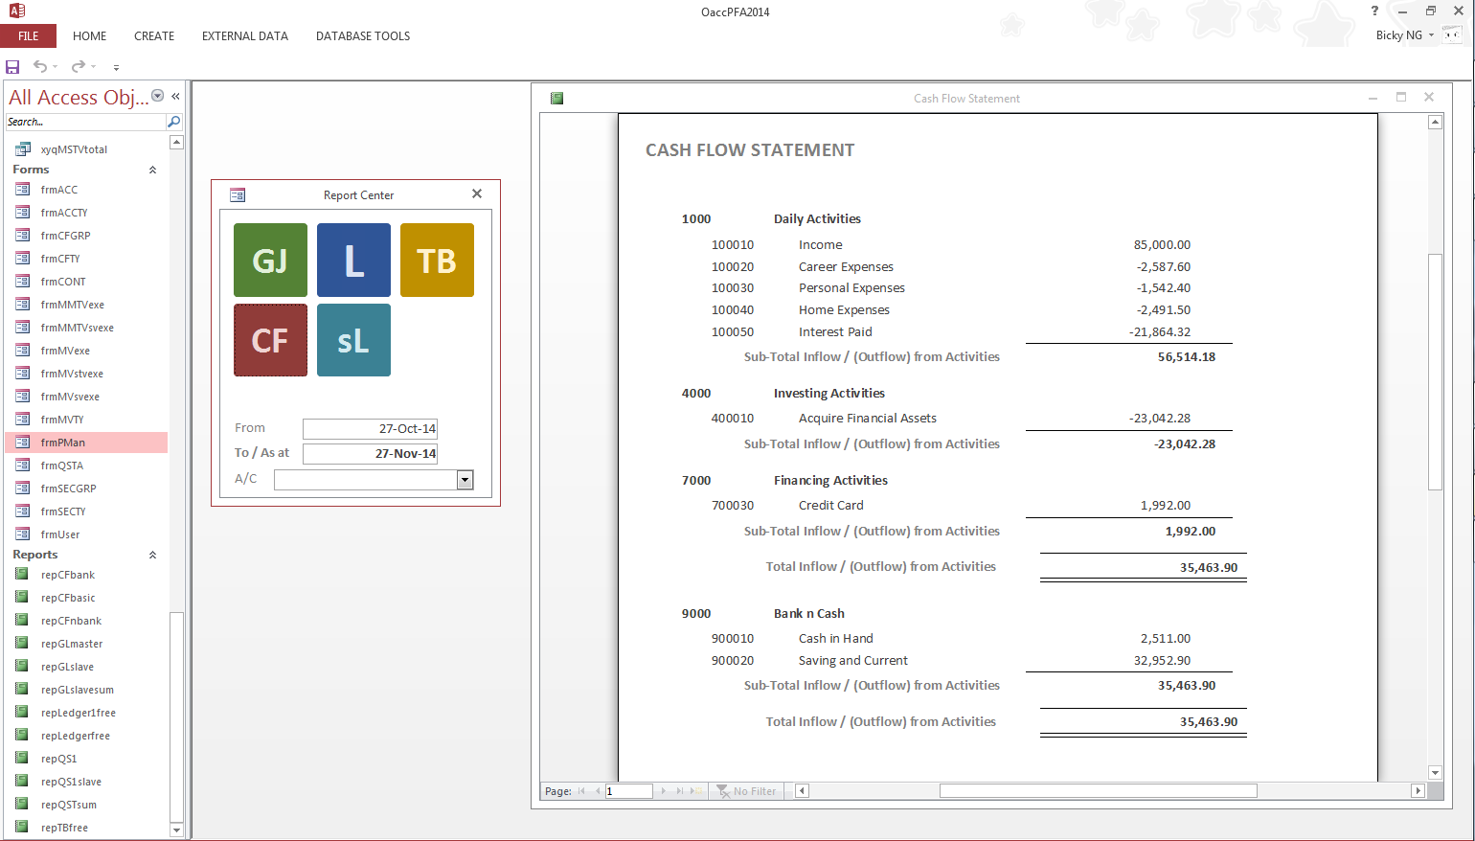Select frmPMan in the Forms list
Screen dimensions: 1475x841
point(86,443)
